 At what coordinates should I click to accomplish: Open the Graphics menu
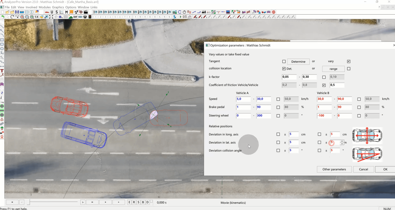click(x=58, y=7)
